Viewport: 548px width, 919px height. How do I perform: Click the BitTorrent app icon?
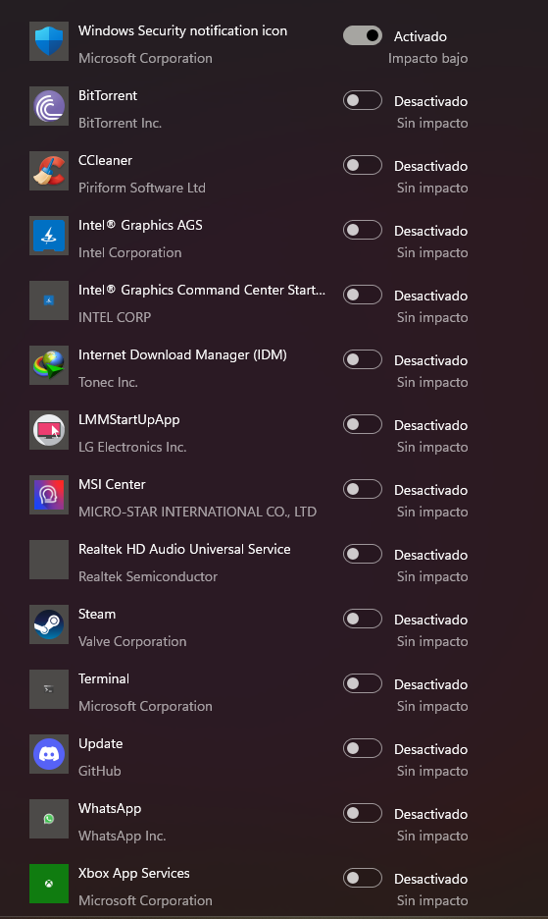[49, 106]
